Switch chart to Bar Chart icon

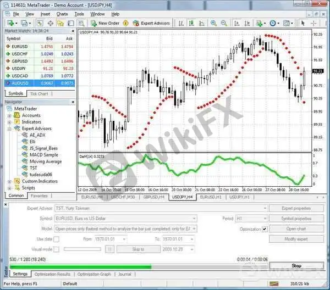(181, 23)
